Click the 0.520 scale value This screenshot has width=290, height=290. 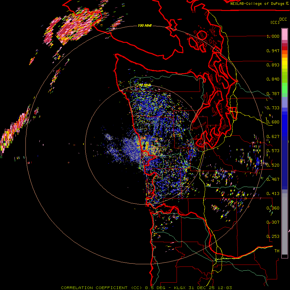(x=273, y=165)
